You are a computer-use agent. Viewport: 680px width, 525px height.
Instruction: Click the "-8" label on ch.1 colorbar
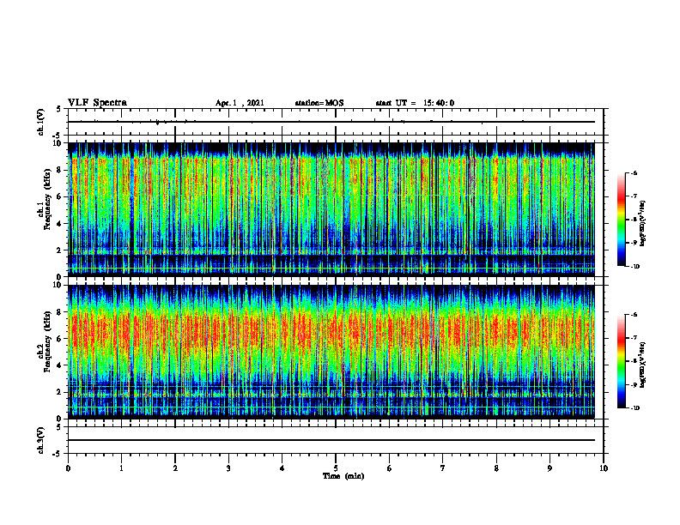click(x=634, y=220)
